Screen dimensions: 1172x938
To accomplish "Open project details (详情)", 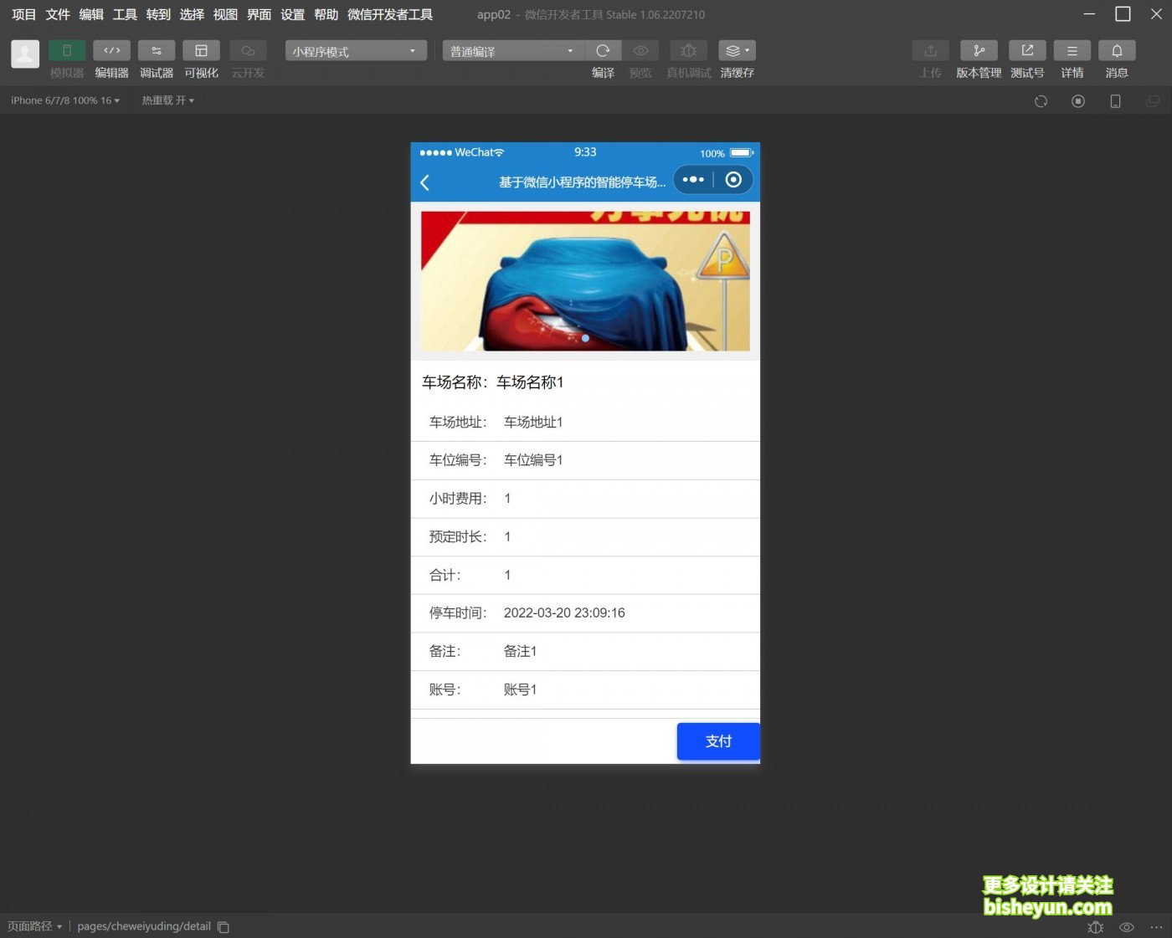I will pyautogui.click(x=1072, y=51).
